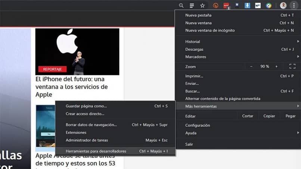This screenshot has height=169, width=301.
Task: Open 'El iPhone del futuro' headline
Action: 72,87
